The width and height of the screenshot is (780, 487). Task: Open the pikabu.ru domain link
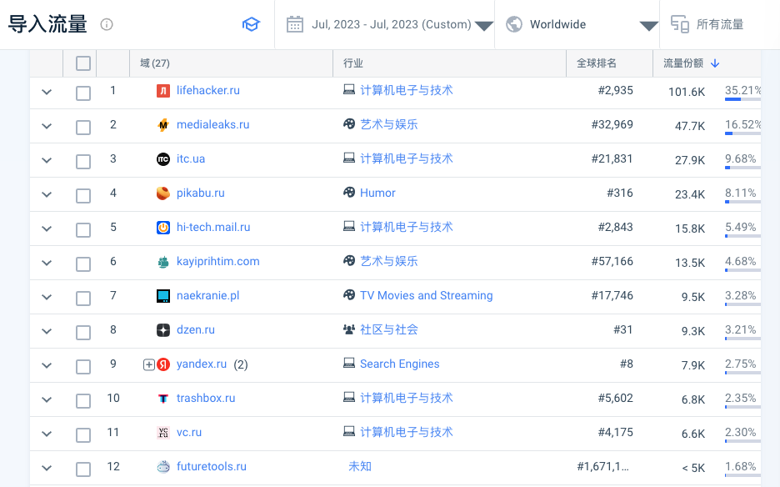click(200, 193)
